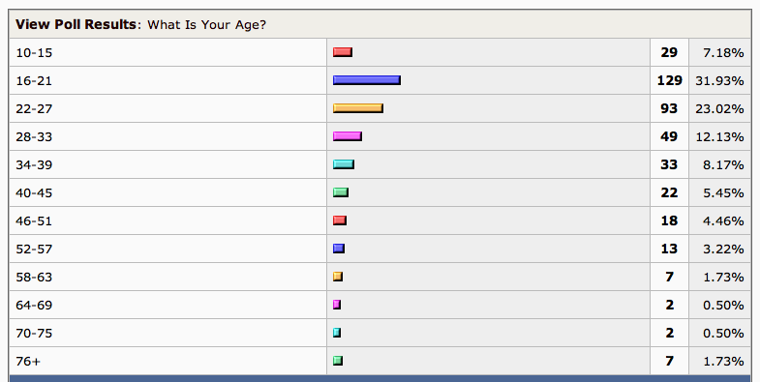
Task: Click the blue bar for 16-21
Action: (367, 80)
